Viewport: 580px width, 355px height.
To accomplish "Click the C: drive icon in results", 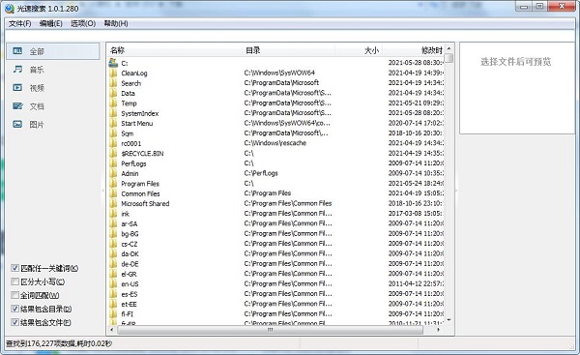I will pyautogui.click(x=113, y=63).
